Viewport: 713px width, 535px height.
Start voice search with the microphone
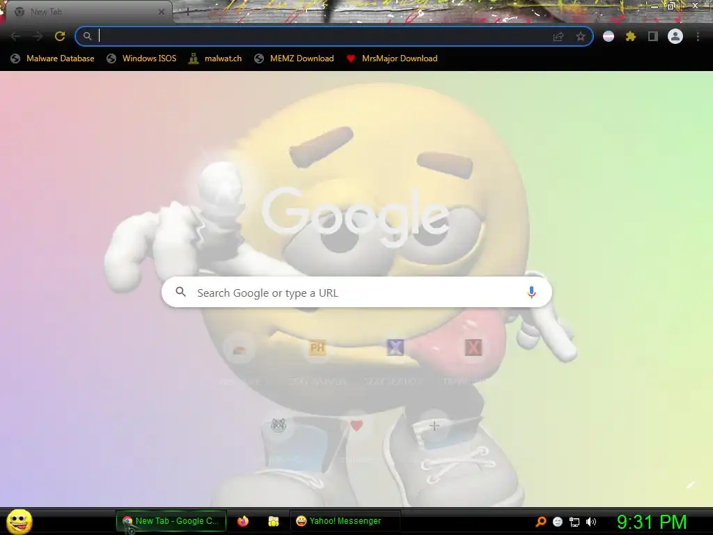point(531,292)
